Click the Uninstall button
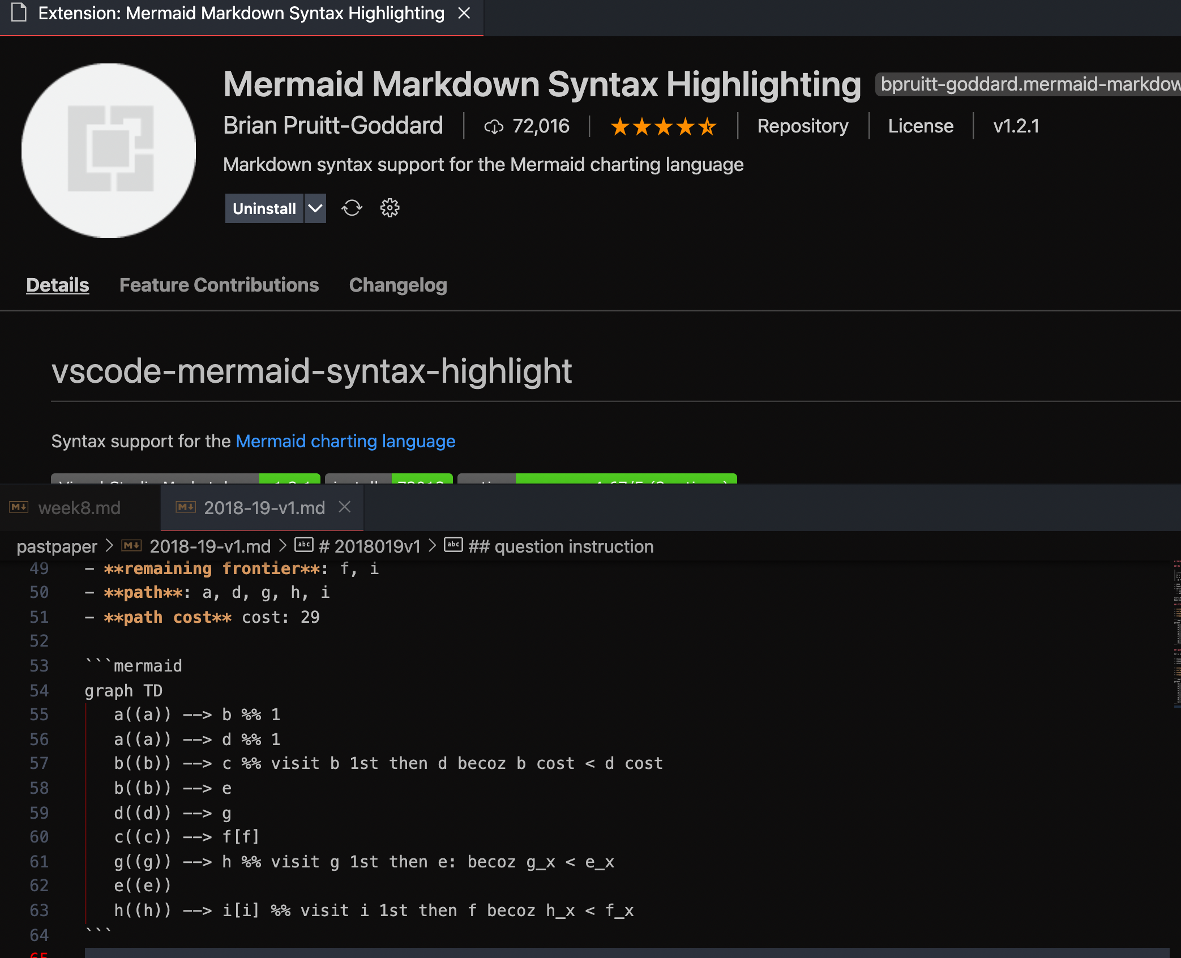The width and height of the screenshot is (1181, 958). pyautogui.click(x=264, y=208)
